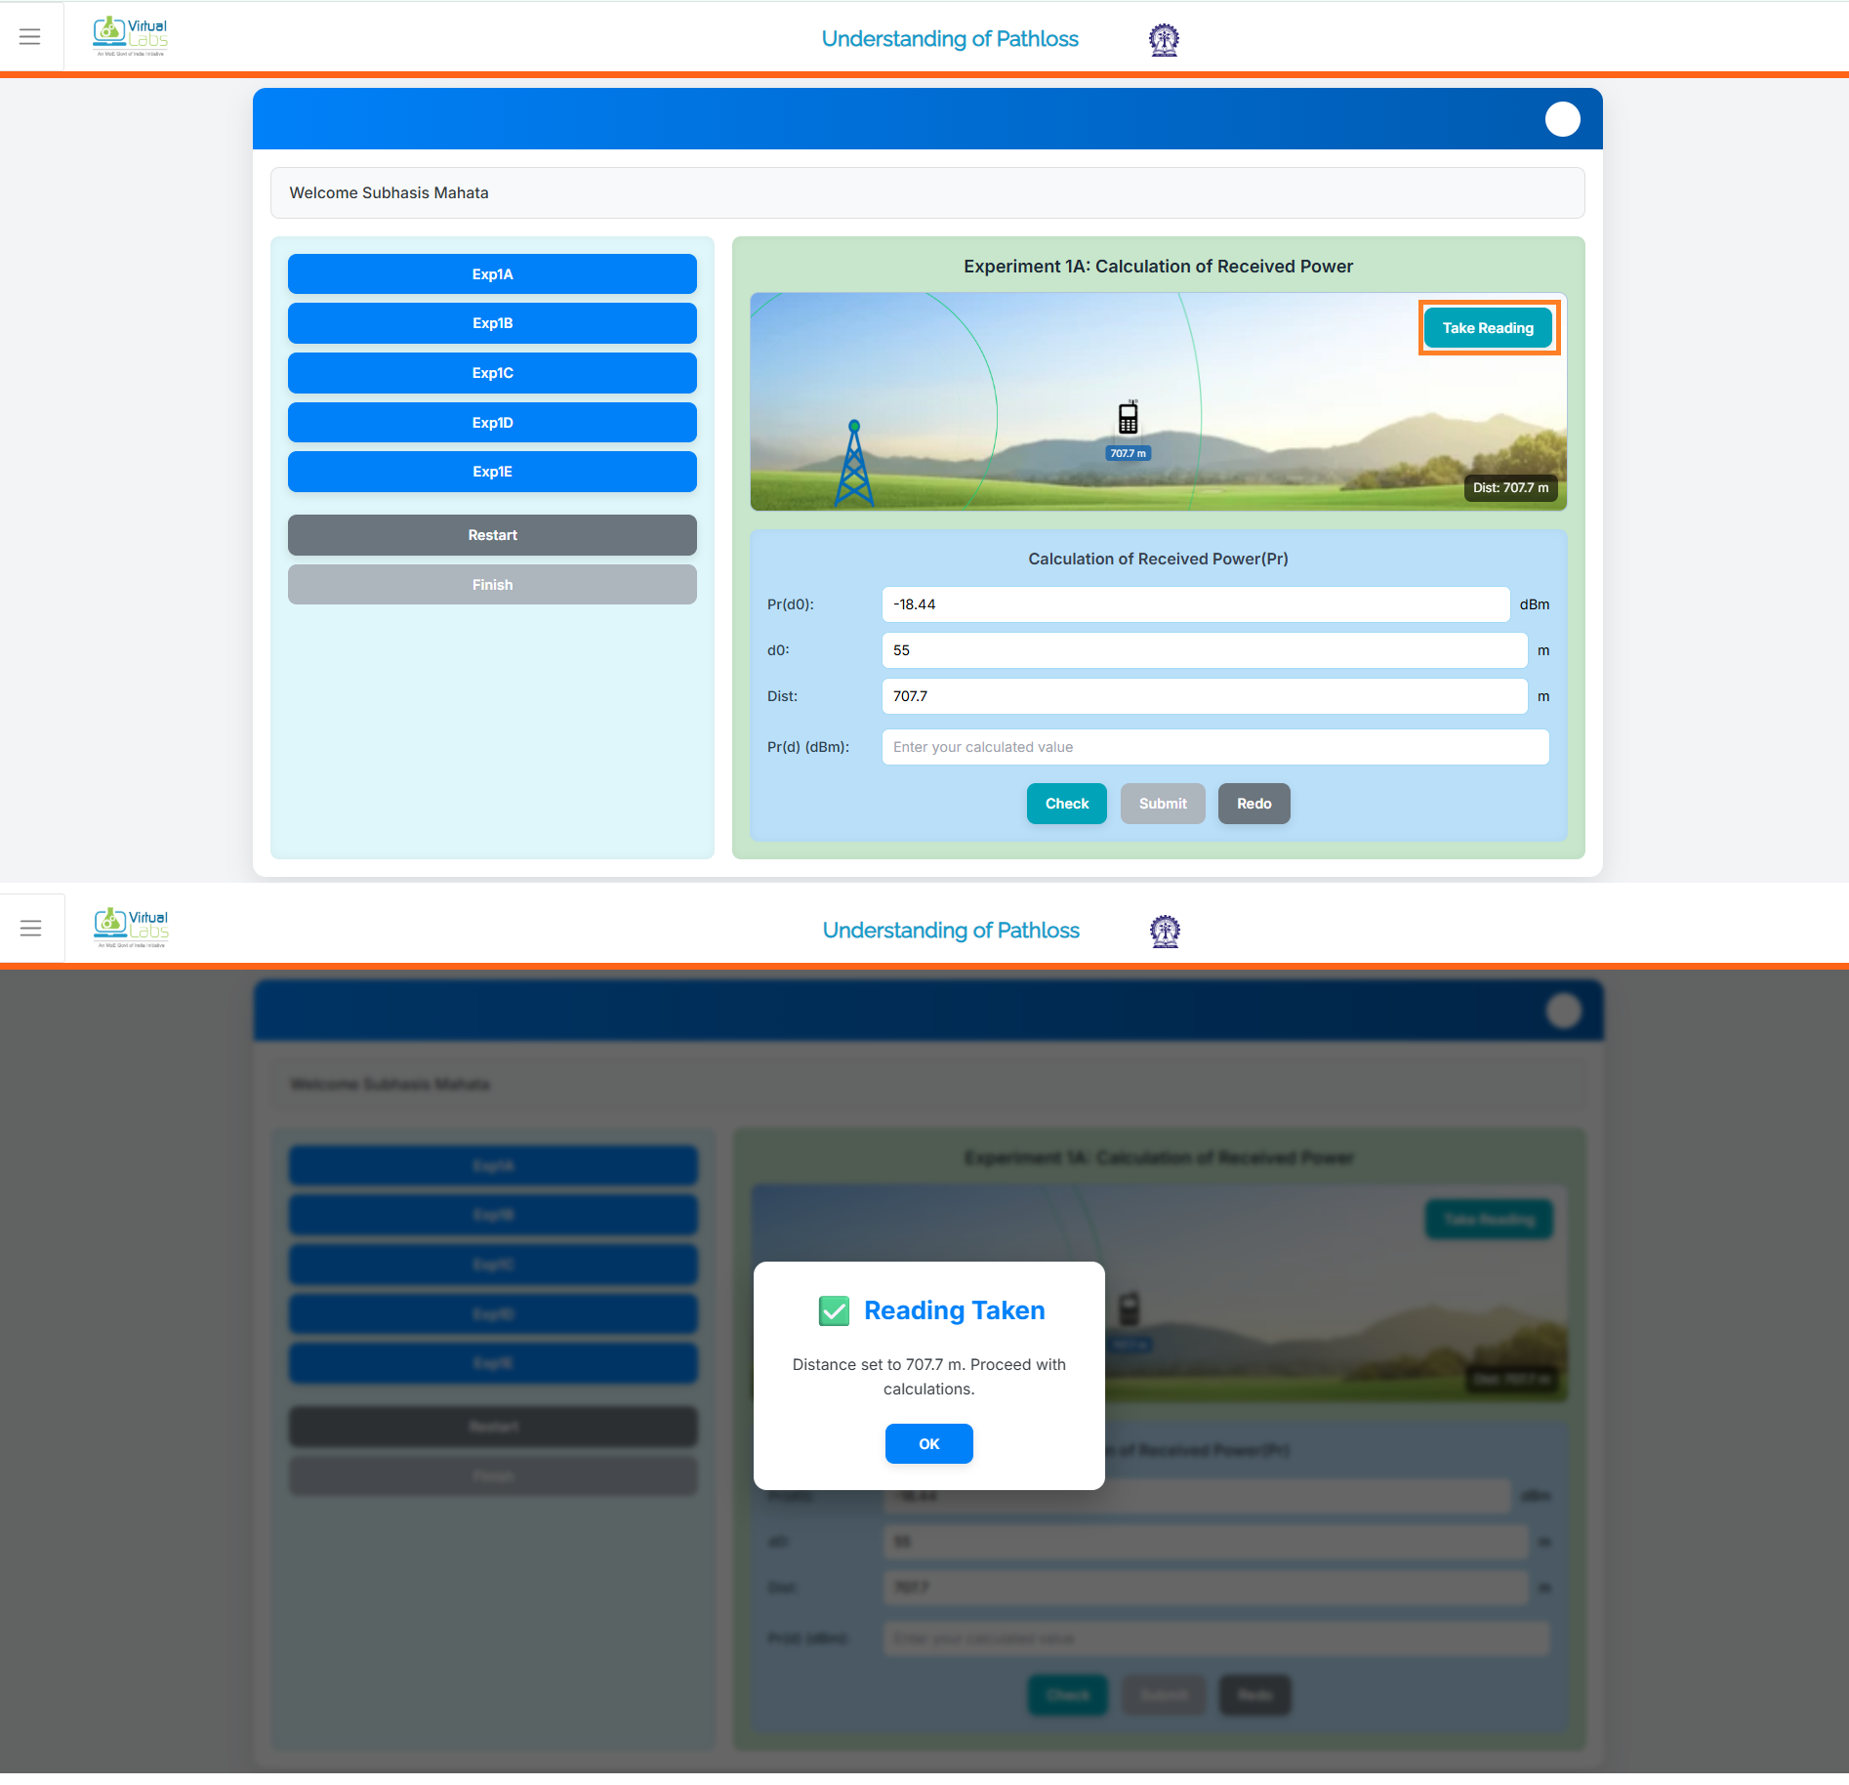Click lower 'Understanding of Pathloss' title

click(x=951, y=931)
